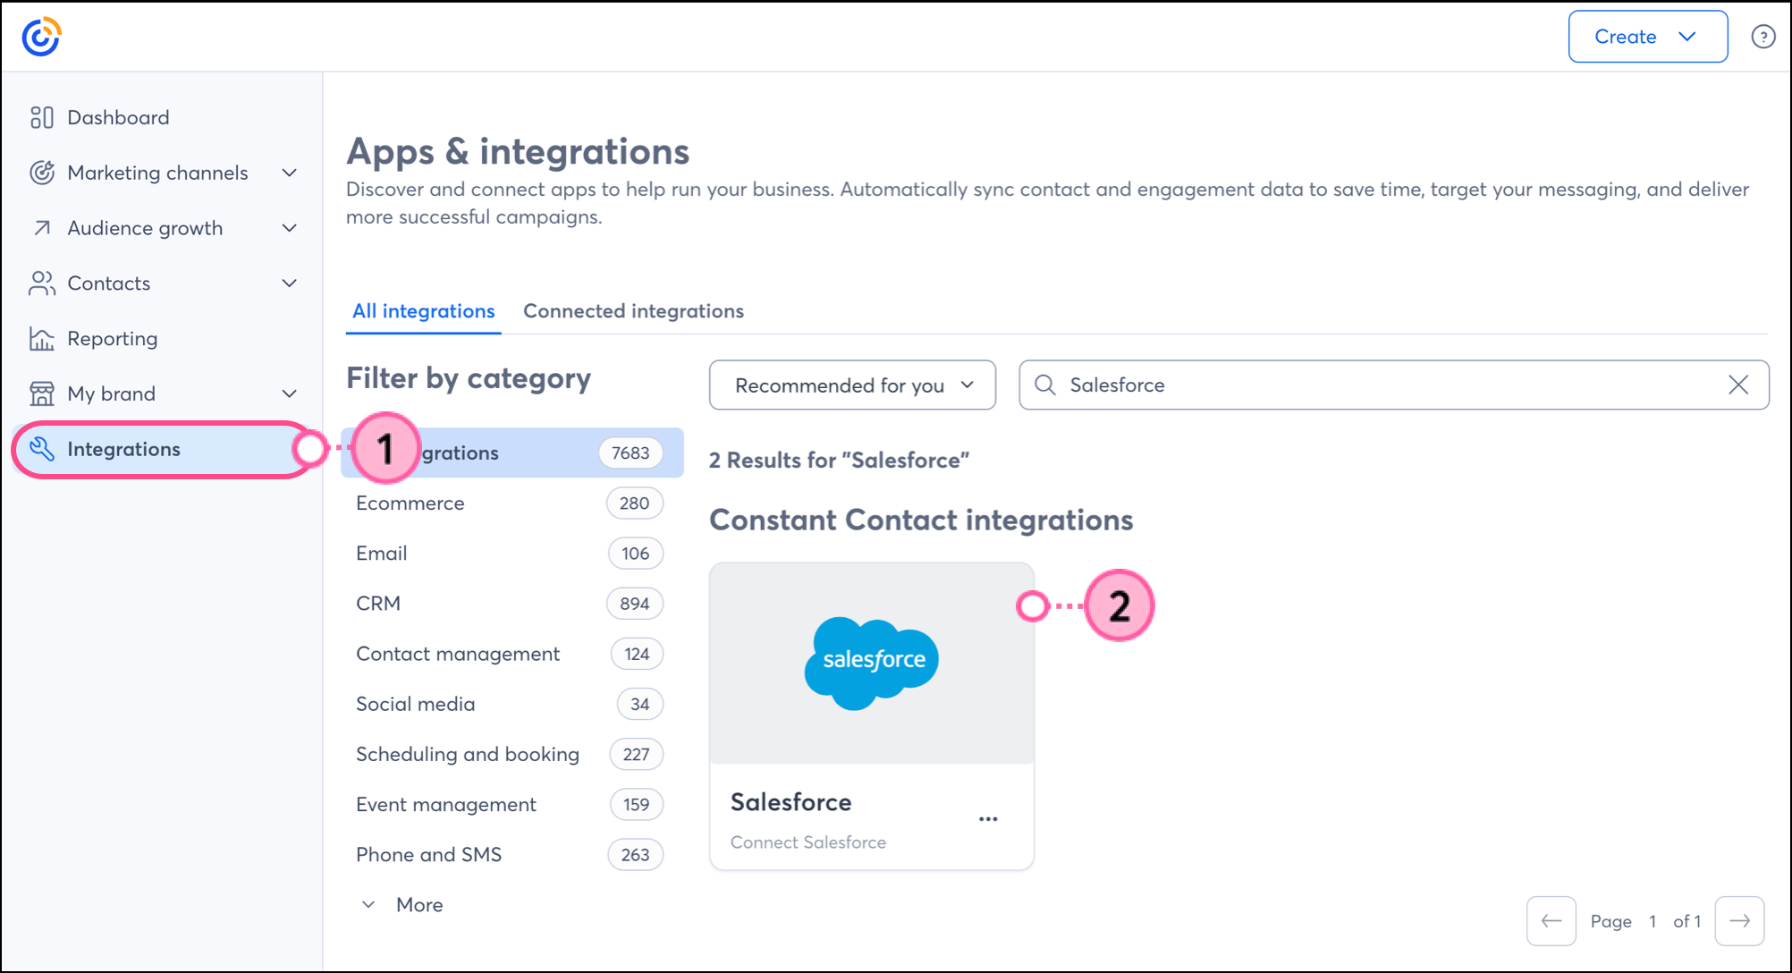1792x973 pixels.
Task: Click the 7683 integrations count badge
Action: tap(630, 453)
